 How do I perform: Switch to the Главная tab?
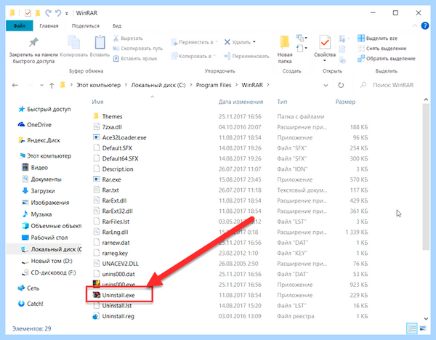point(49,26)
